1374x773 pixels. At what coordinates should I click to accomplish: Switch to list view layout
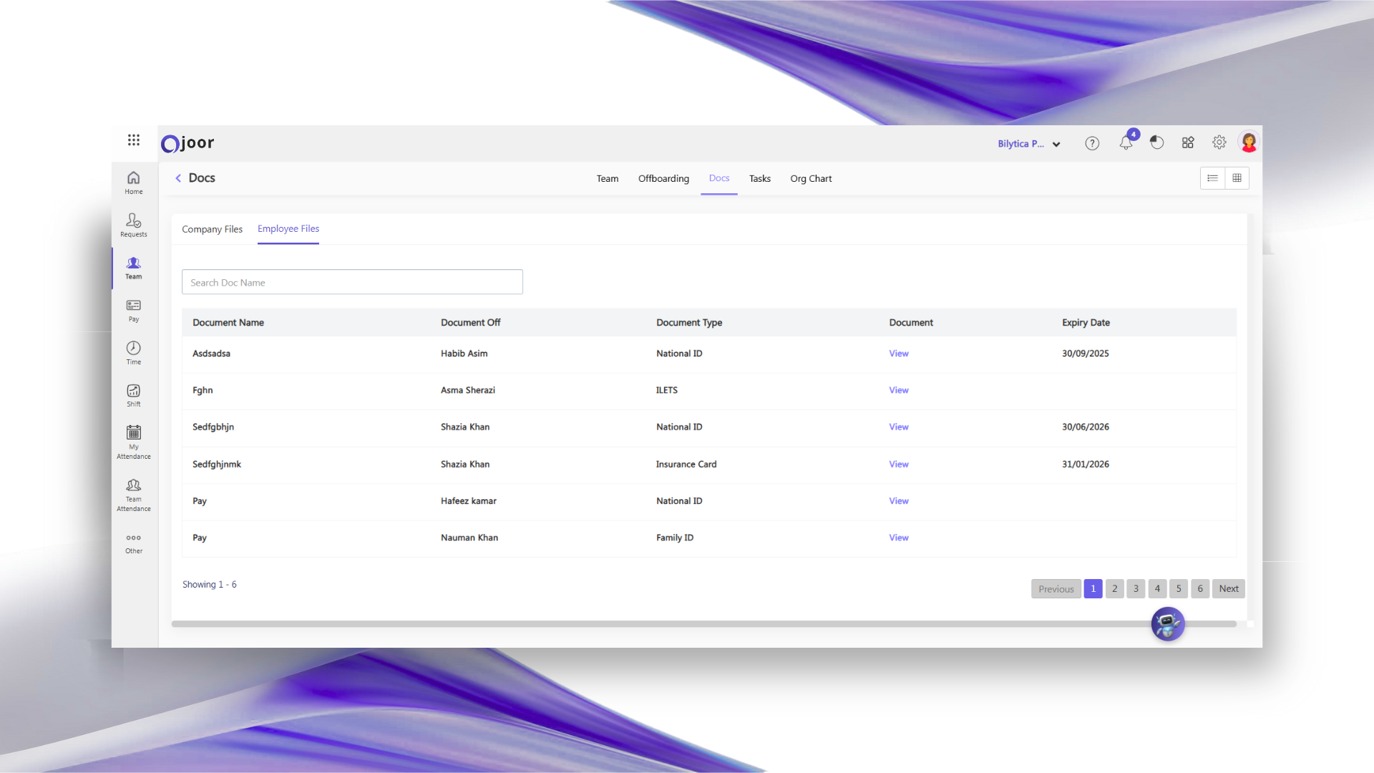click(1212, 178)
